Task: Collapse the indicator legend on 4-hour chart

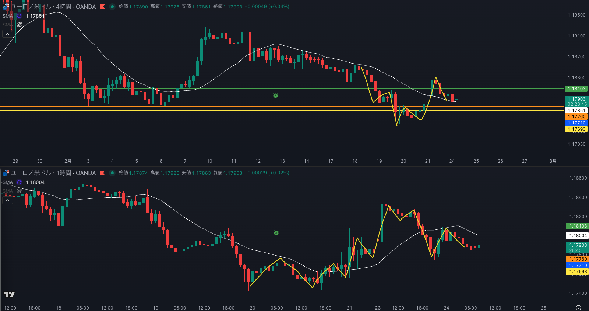Action: tap(7, 34)
